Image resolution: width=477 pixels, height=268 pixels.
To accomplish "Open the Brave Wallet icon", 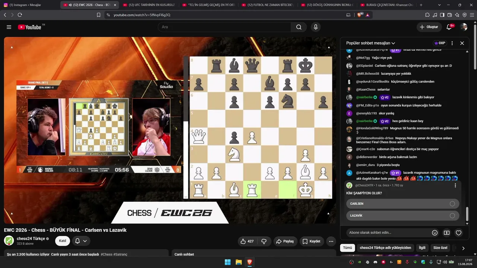I will [x=450, y=15].
